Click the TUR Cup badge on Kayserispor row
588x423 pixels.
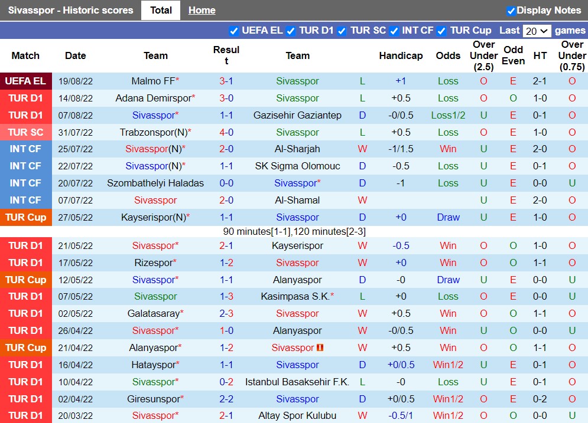(x=26, y=217)
